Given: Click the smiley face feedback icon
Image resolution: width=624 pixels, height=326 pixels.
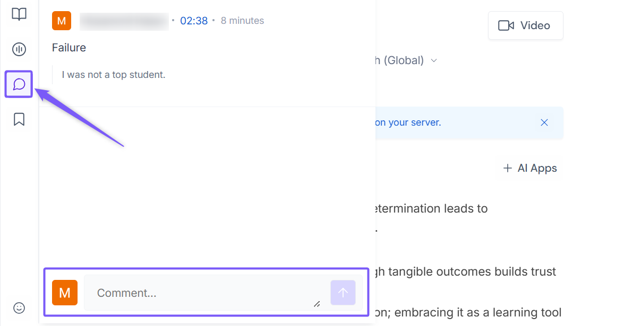Looking at the screenshot, I should tap(19, 308).
